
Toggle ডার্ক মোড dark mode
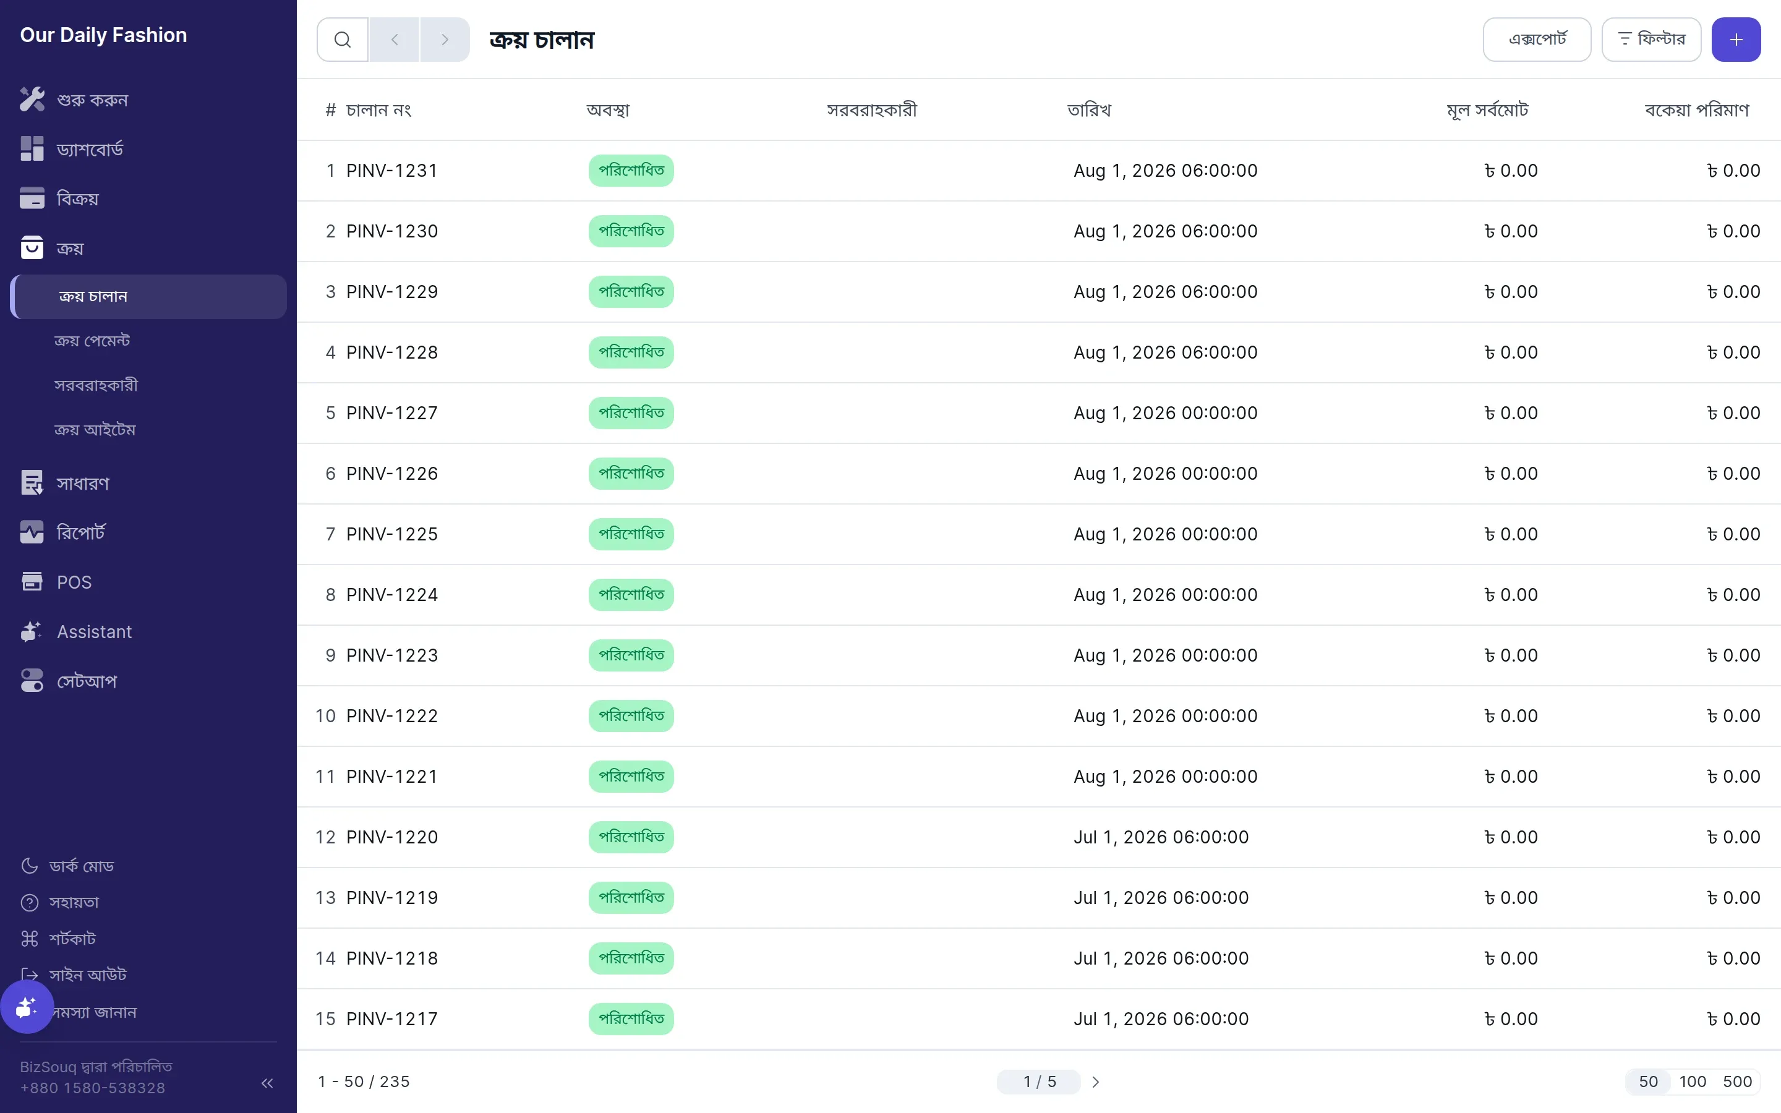tap(67, 866)
